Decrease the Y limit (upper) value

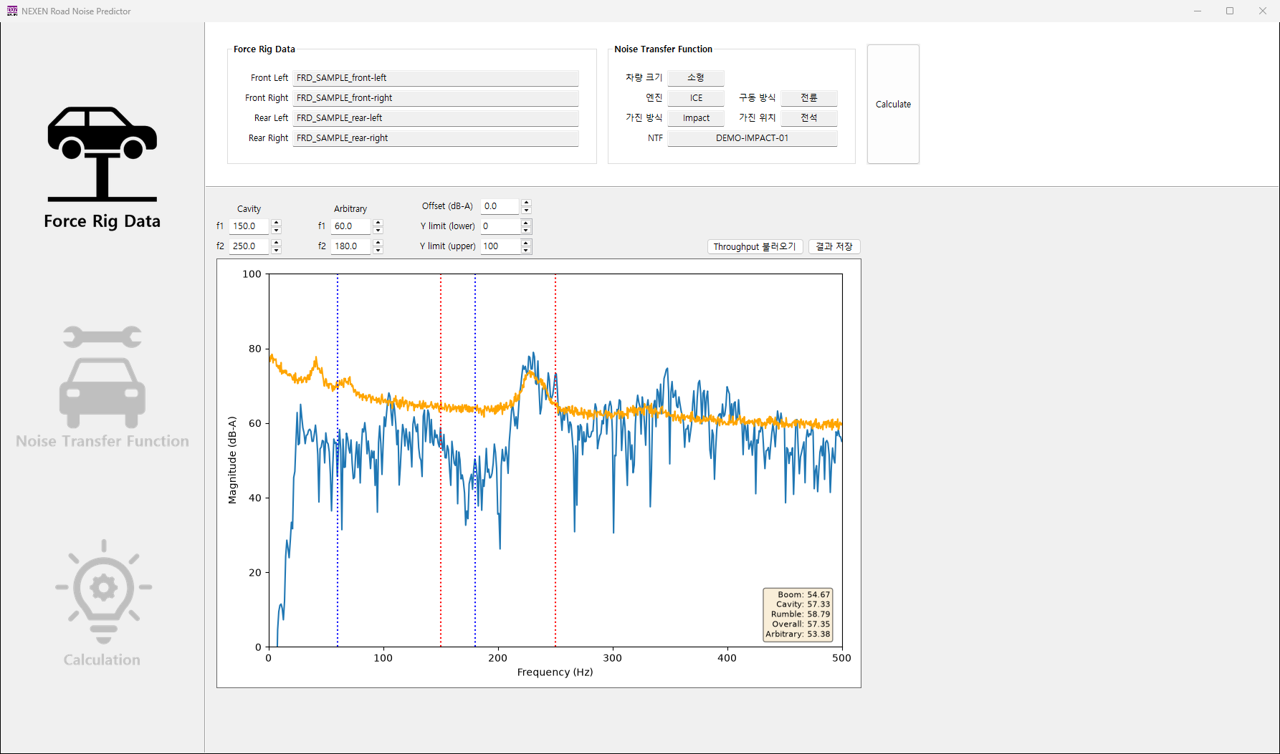click(x=527, y=250)
